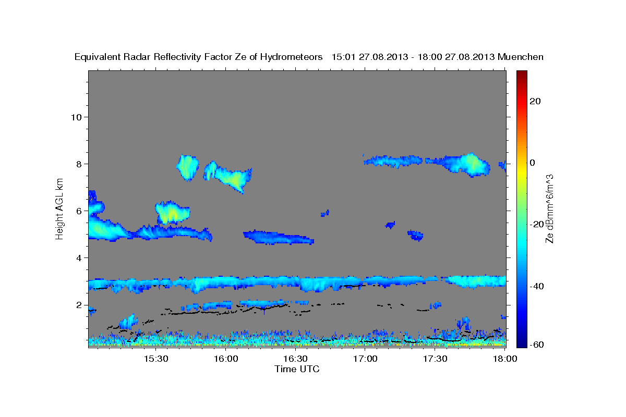Screen dimensions: 626x417
Task: Click the continuous cloud layer at 3 km height
Action: (x=297, y=283)
